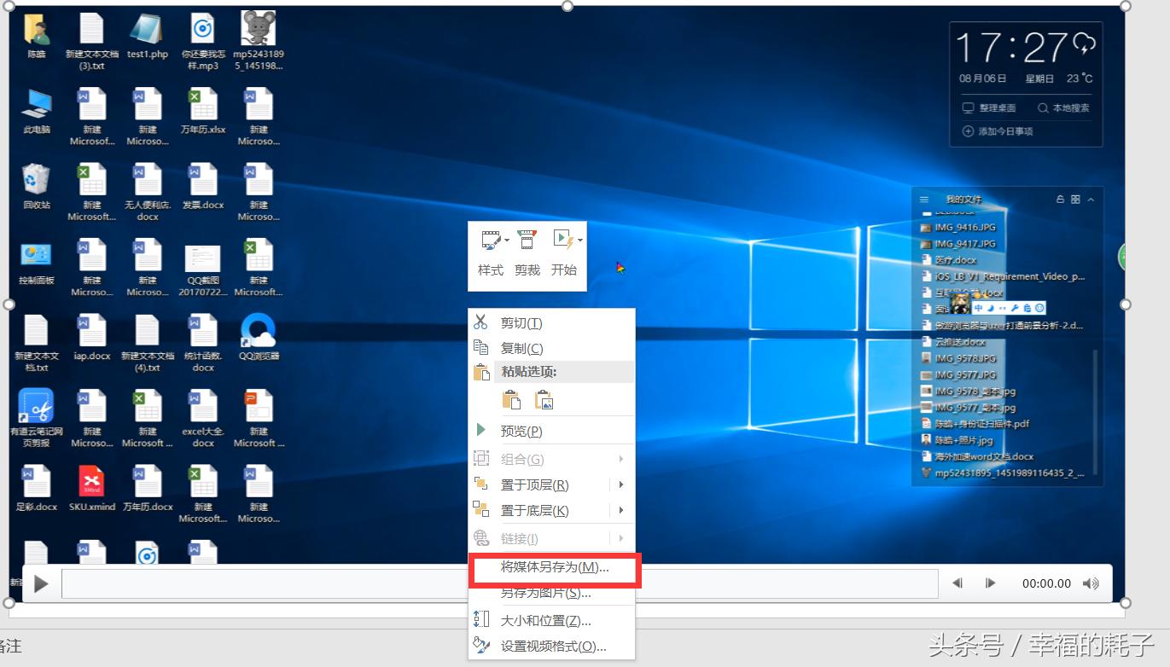The height and width of the screenshot is (667, 1170).
Task: Step the video forward one frame
Action: click(990, 583)
